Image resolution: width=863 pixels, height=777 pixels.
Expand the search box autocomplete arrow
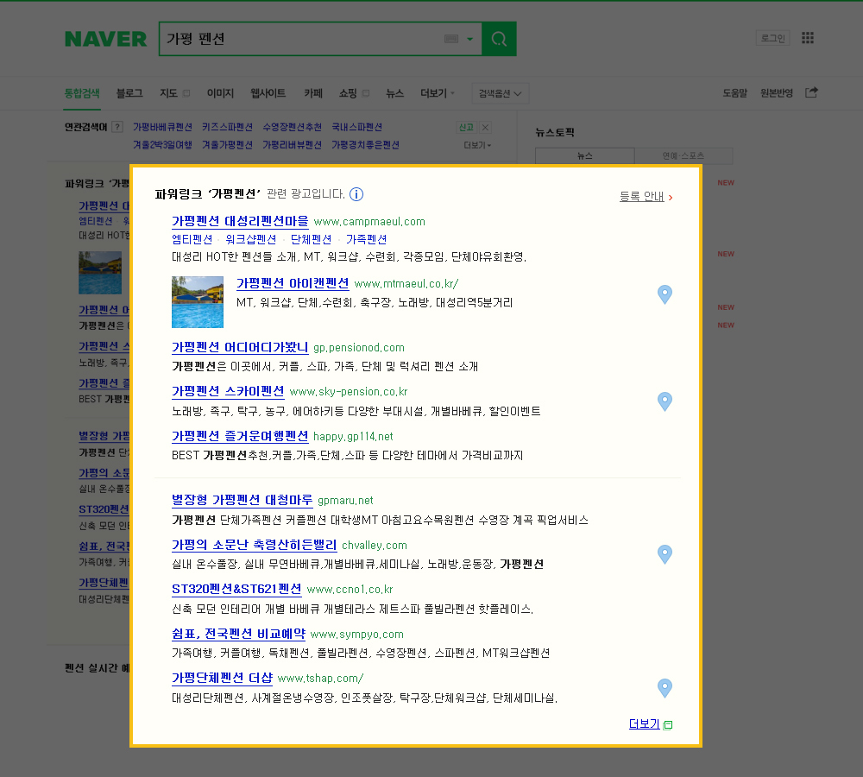pos(469,39)
